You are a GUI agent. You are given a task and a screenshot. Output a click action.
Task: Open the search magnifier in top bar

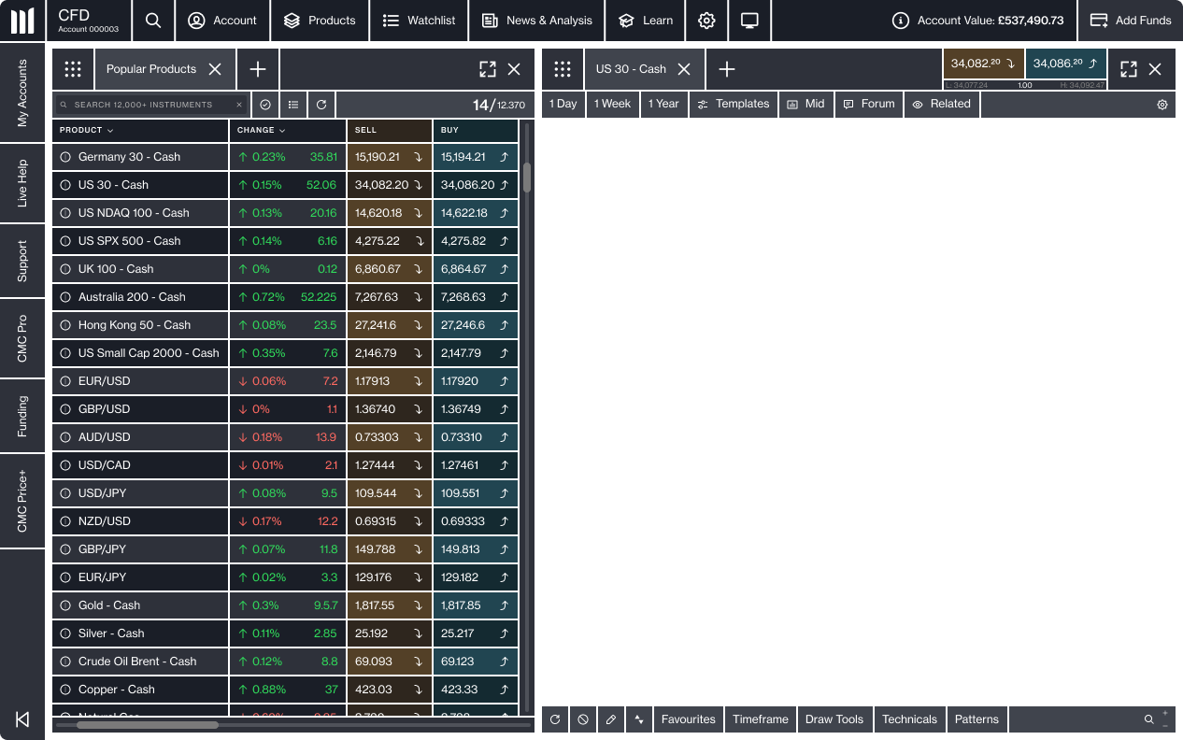[154, 21]
